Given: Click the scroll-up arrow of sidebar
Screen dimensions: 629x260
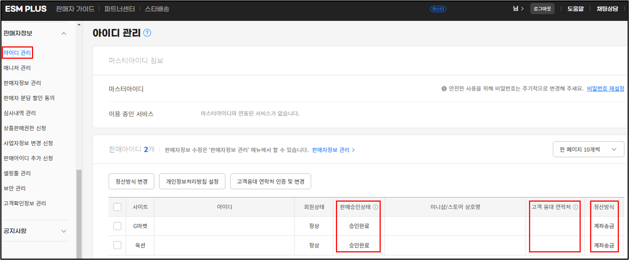Looking at the screenshot, I should click(x=79, y=25).
